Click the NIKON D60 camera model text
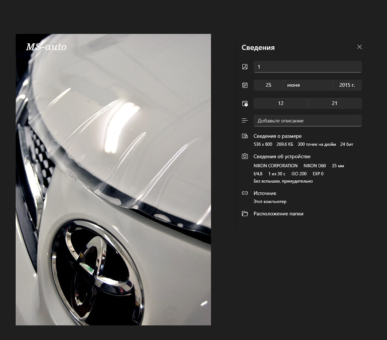 coord(315,166)
